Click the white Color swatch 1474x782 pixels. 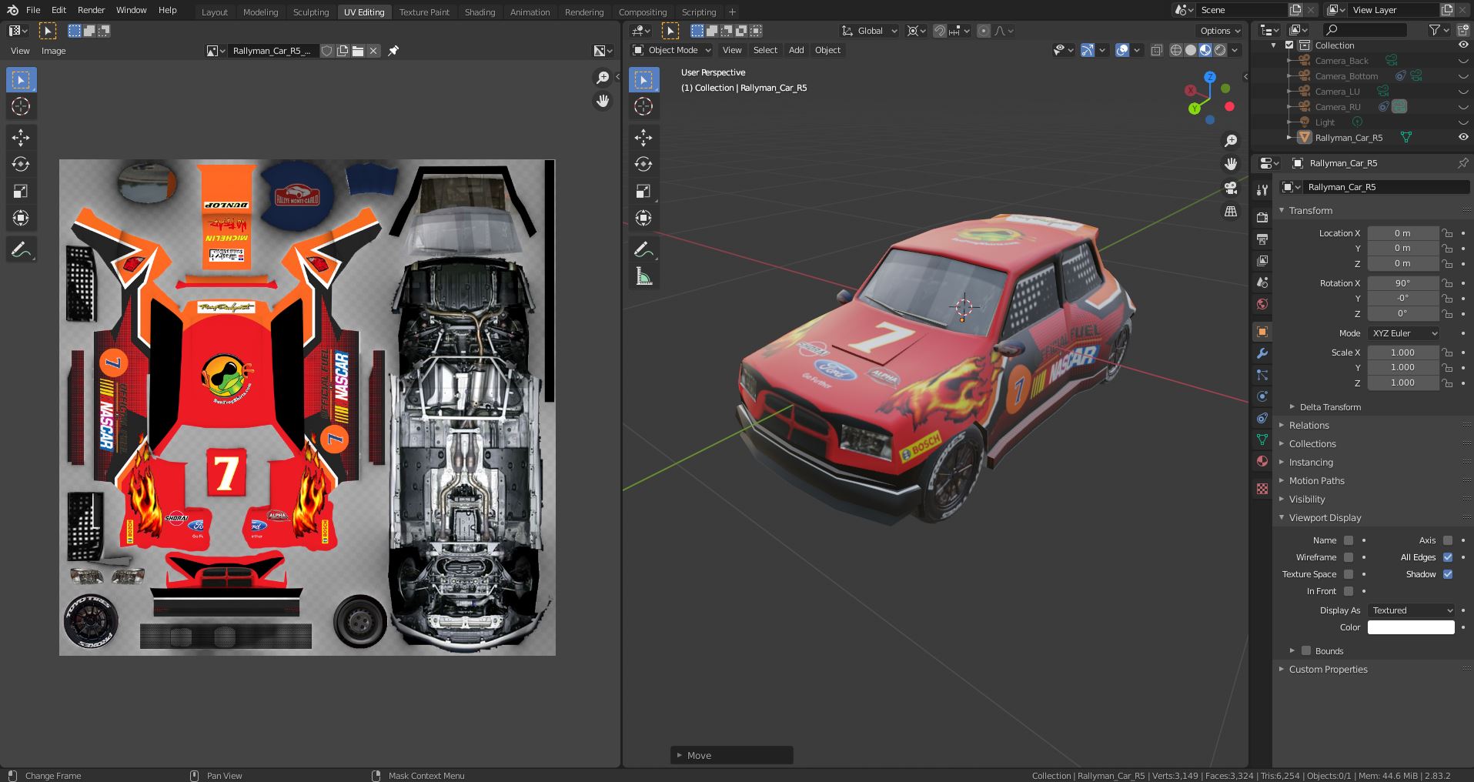pos(1410,627)
